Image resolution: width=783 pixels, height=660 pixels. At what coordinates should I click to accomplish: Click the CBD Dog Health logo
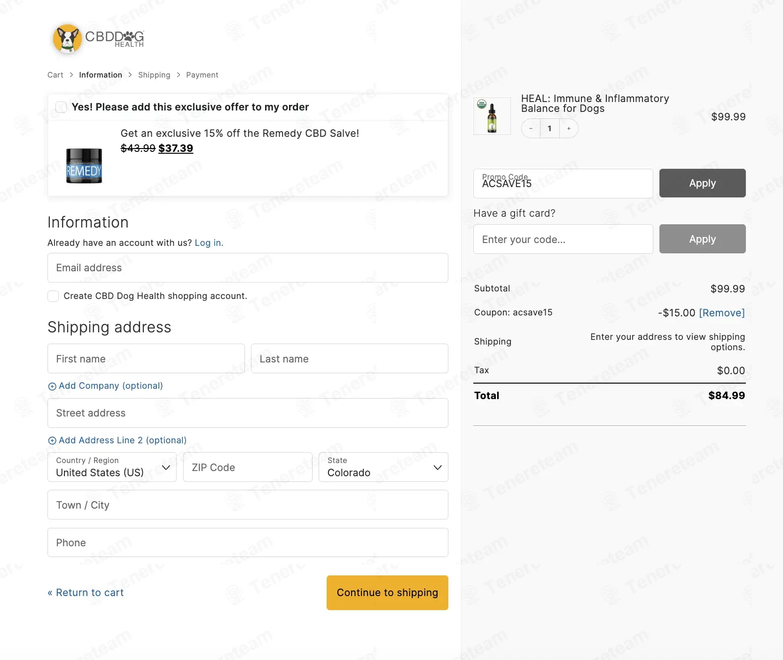tap(98, 39)
